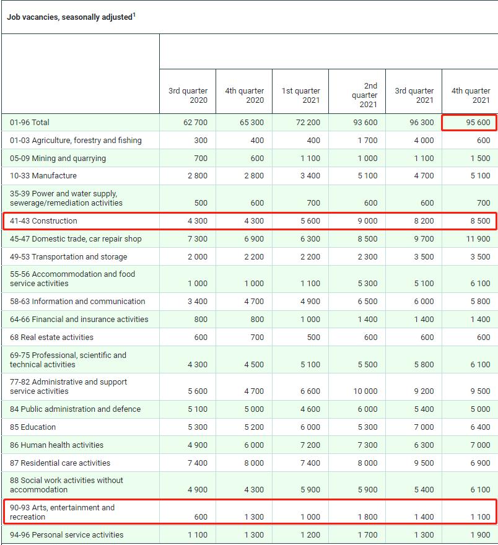Click the '05-09 Mining and quarrying' row label
The height and width of the screenshot is (545, 498).
(58, 158)
